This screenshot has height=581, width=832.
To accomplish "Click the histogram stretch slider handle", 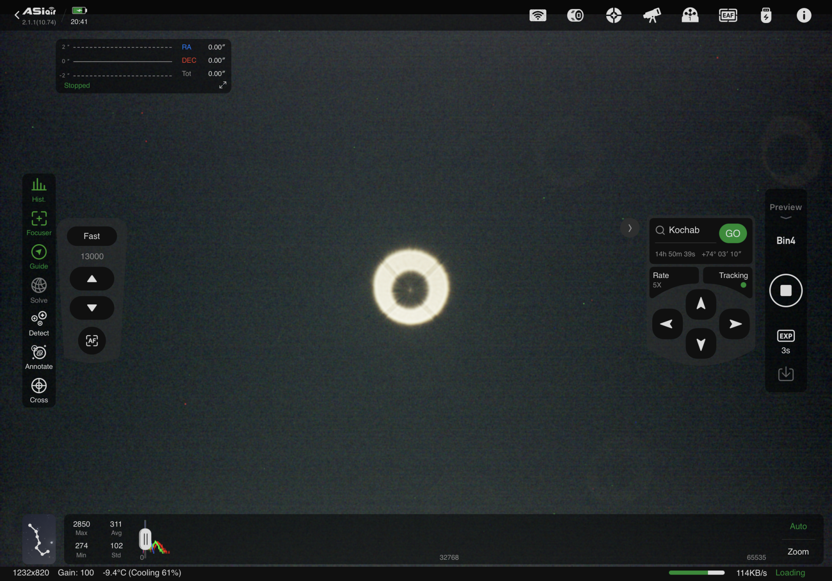I will point(145,539).
